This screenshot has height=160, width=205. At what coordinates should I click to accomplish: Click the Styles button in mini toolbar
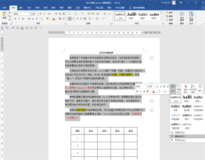point(173,89)
